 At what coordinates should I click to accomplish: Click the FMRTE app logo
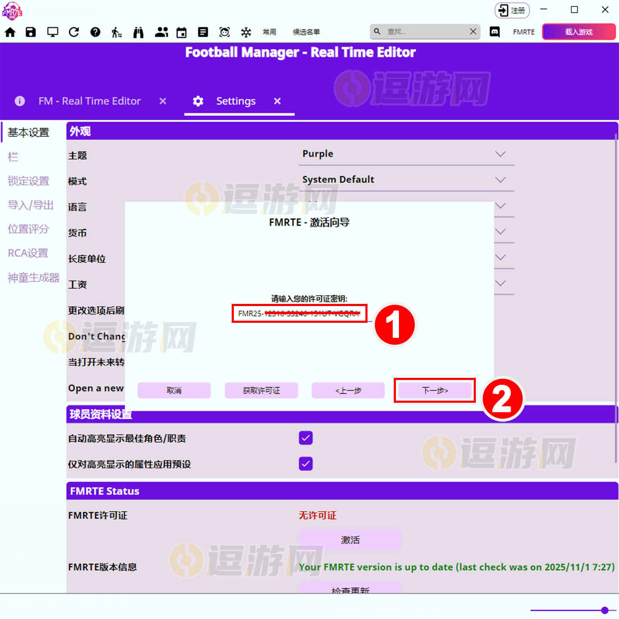click(x=12, y=11)
